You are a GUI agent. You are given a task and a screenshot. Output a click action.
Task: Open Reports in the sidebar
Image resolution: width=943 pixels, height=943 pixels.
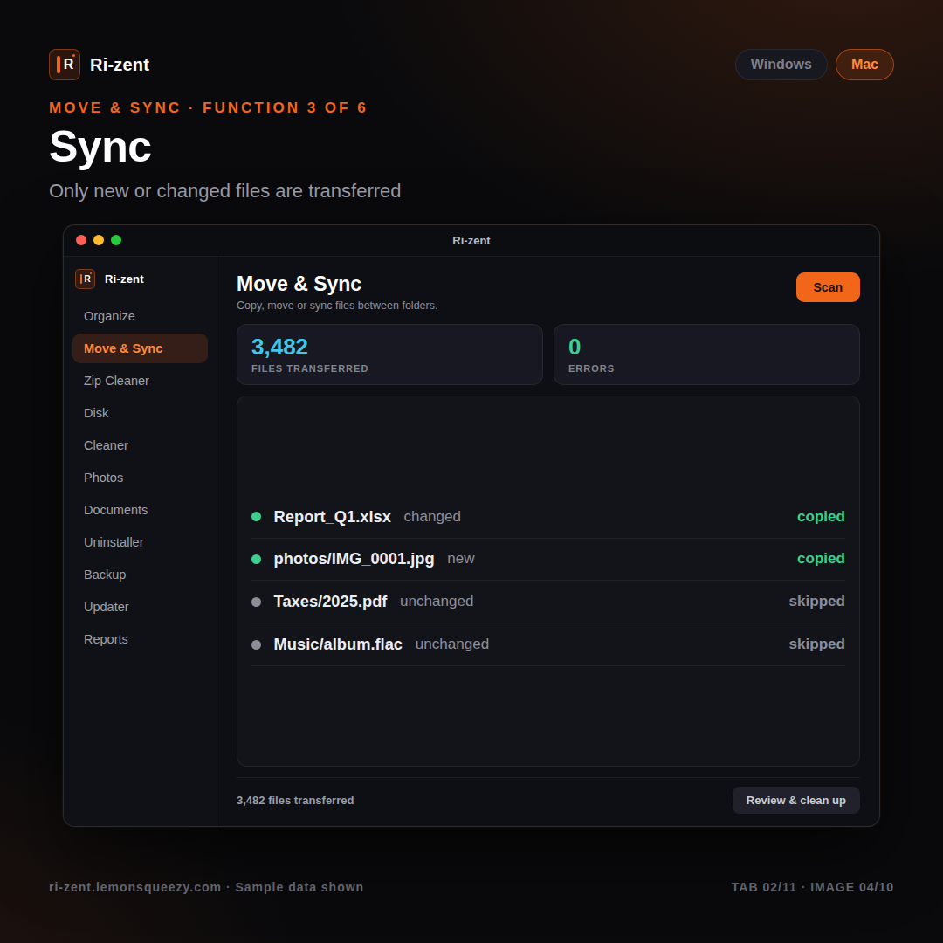pyautogui.click(x=140, y=639)
